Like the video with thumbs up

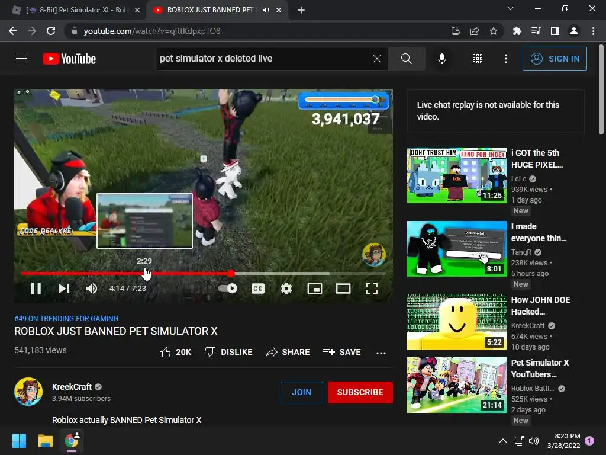pos(175,352)
